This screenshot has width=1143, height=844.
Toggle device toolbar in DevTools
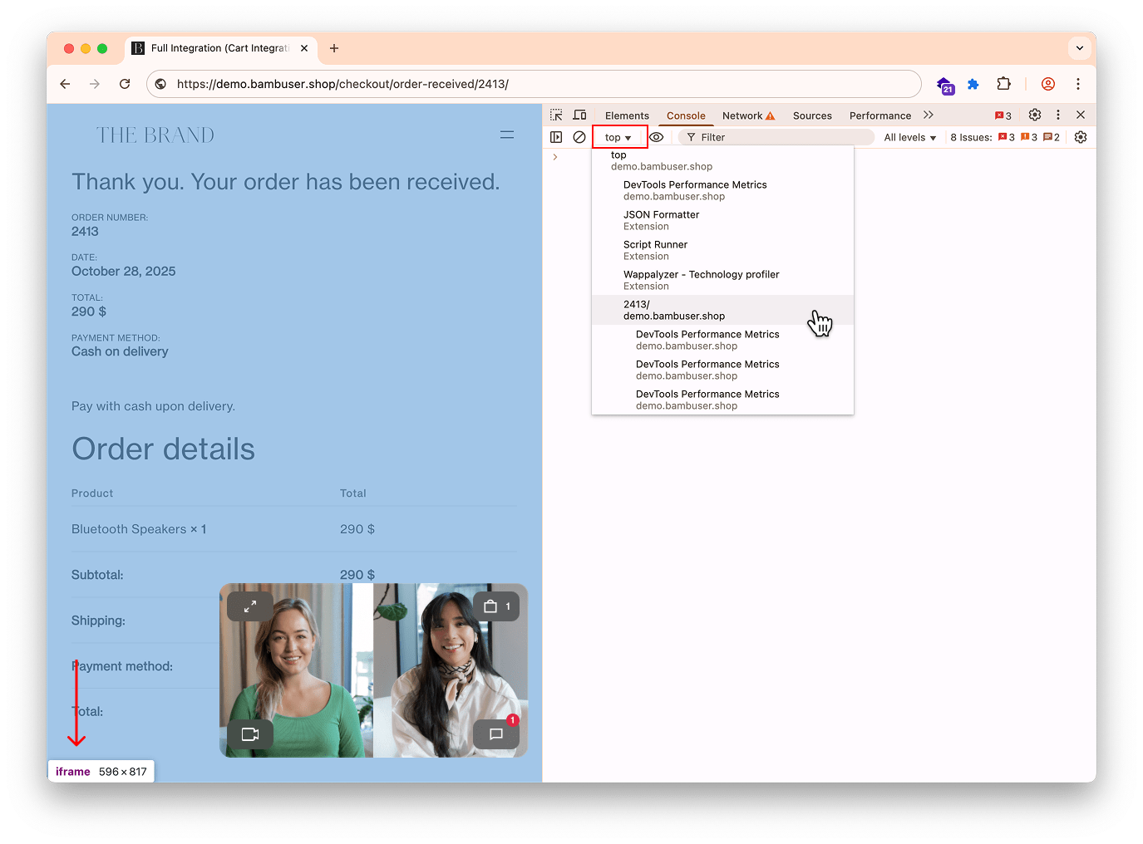[579, 115]
